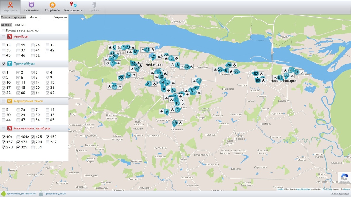Open the Как проехать tab
Viewport: 351px width, 197px height.
[x=73, y=7]
